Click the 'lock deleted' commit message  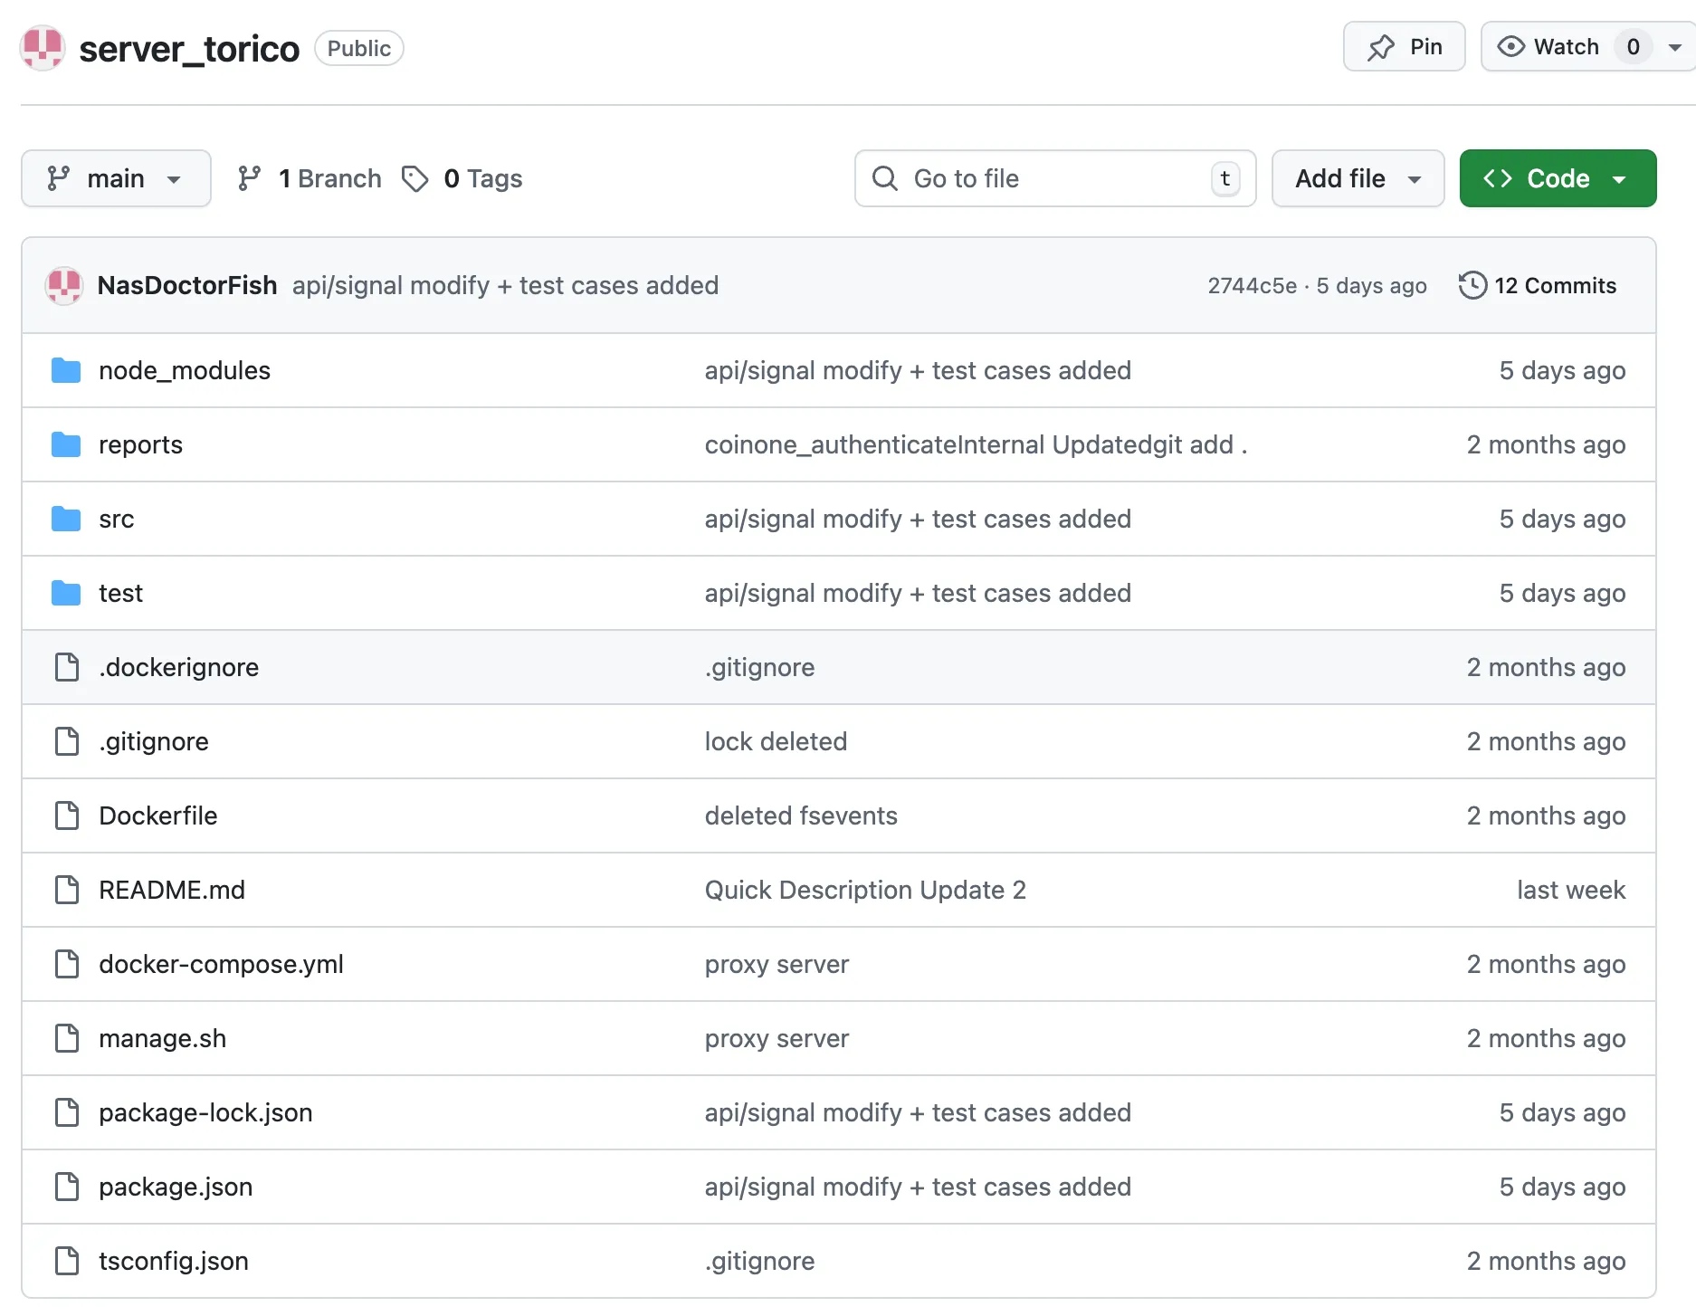776,741
